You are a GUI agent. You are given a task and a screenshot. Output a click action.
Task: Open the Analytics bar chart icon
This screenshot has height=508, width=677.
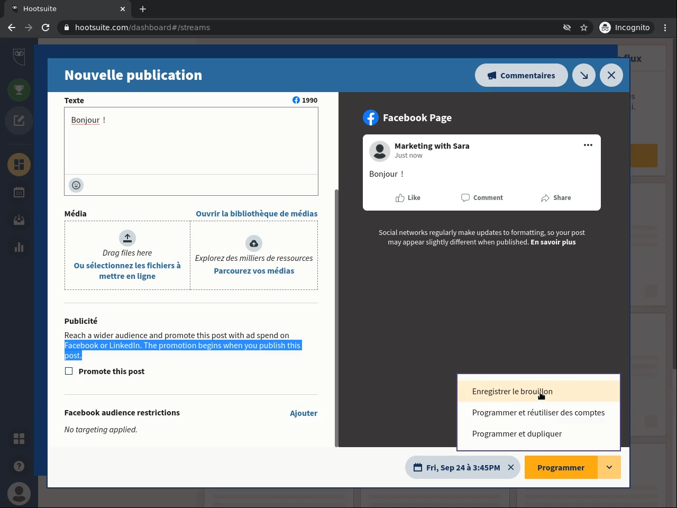coord(19,247)
